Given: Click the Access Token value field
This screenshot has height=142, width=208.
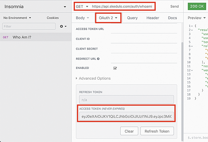Looking at the screenshot, I should (x=126, y=116).
